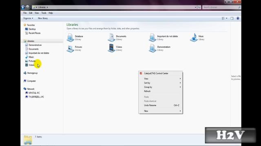Click the Libraries address bar path
This screenshot has height=146, width=261.
(x=42, y=7)
